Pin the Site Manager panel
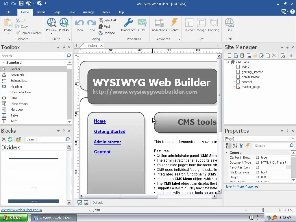This screenshot has width=296, height=222. (287, 47)
